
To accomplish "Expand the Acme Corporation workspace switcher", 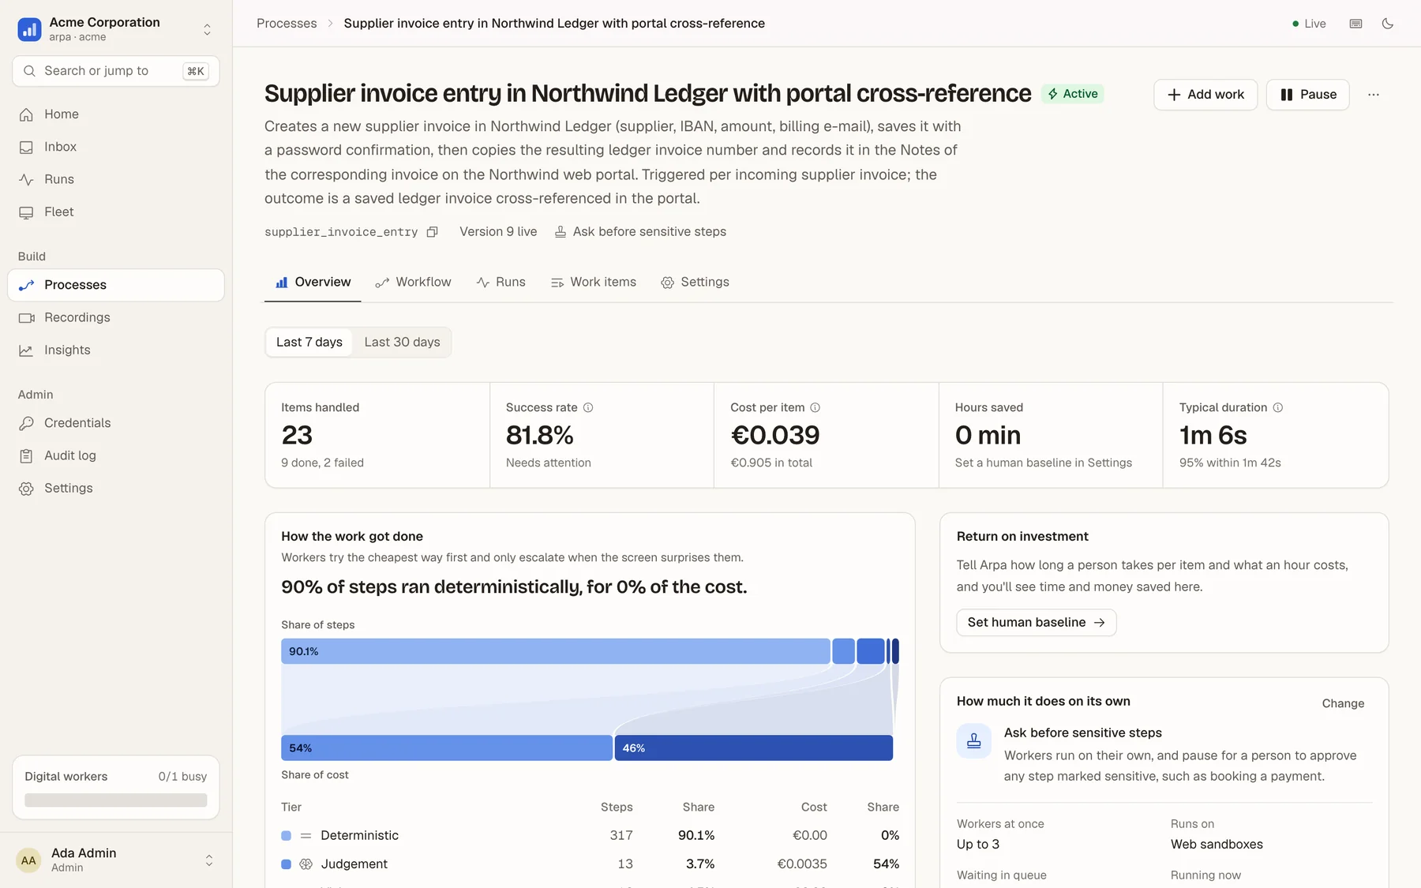I will click(208, 29).
